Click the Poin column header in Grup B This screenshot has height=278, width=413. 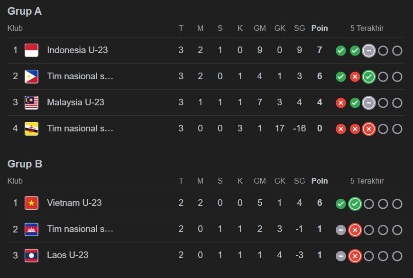tap(319, 181)
